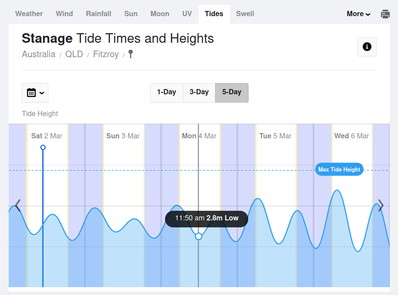Switch to the Swell tab
This screenshot has width=398, height=295.
[x=245, y=14]
